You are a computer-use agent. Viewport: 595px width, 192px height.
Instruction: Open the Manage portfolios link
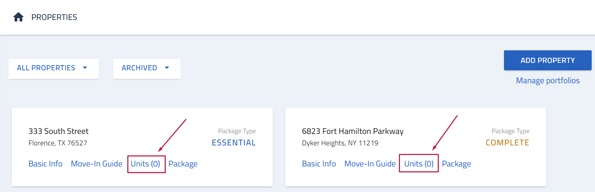(548, 80)
